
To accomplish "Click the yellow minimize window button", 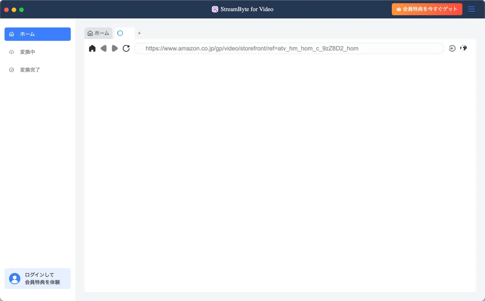I will pyautogui.click(x=14, y=10).
